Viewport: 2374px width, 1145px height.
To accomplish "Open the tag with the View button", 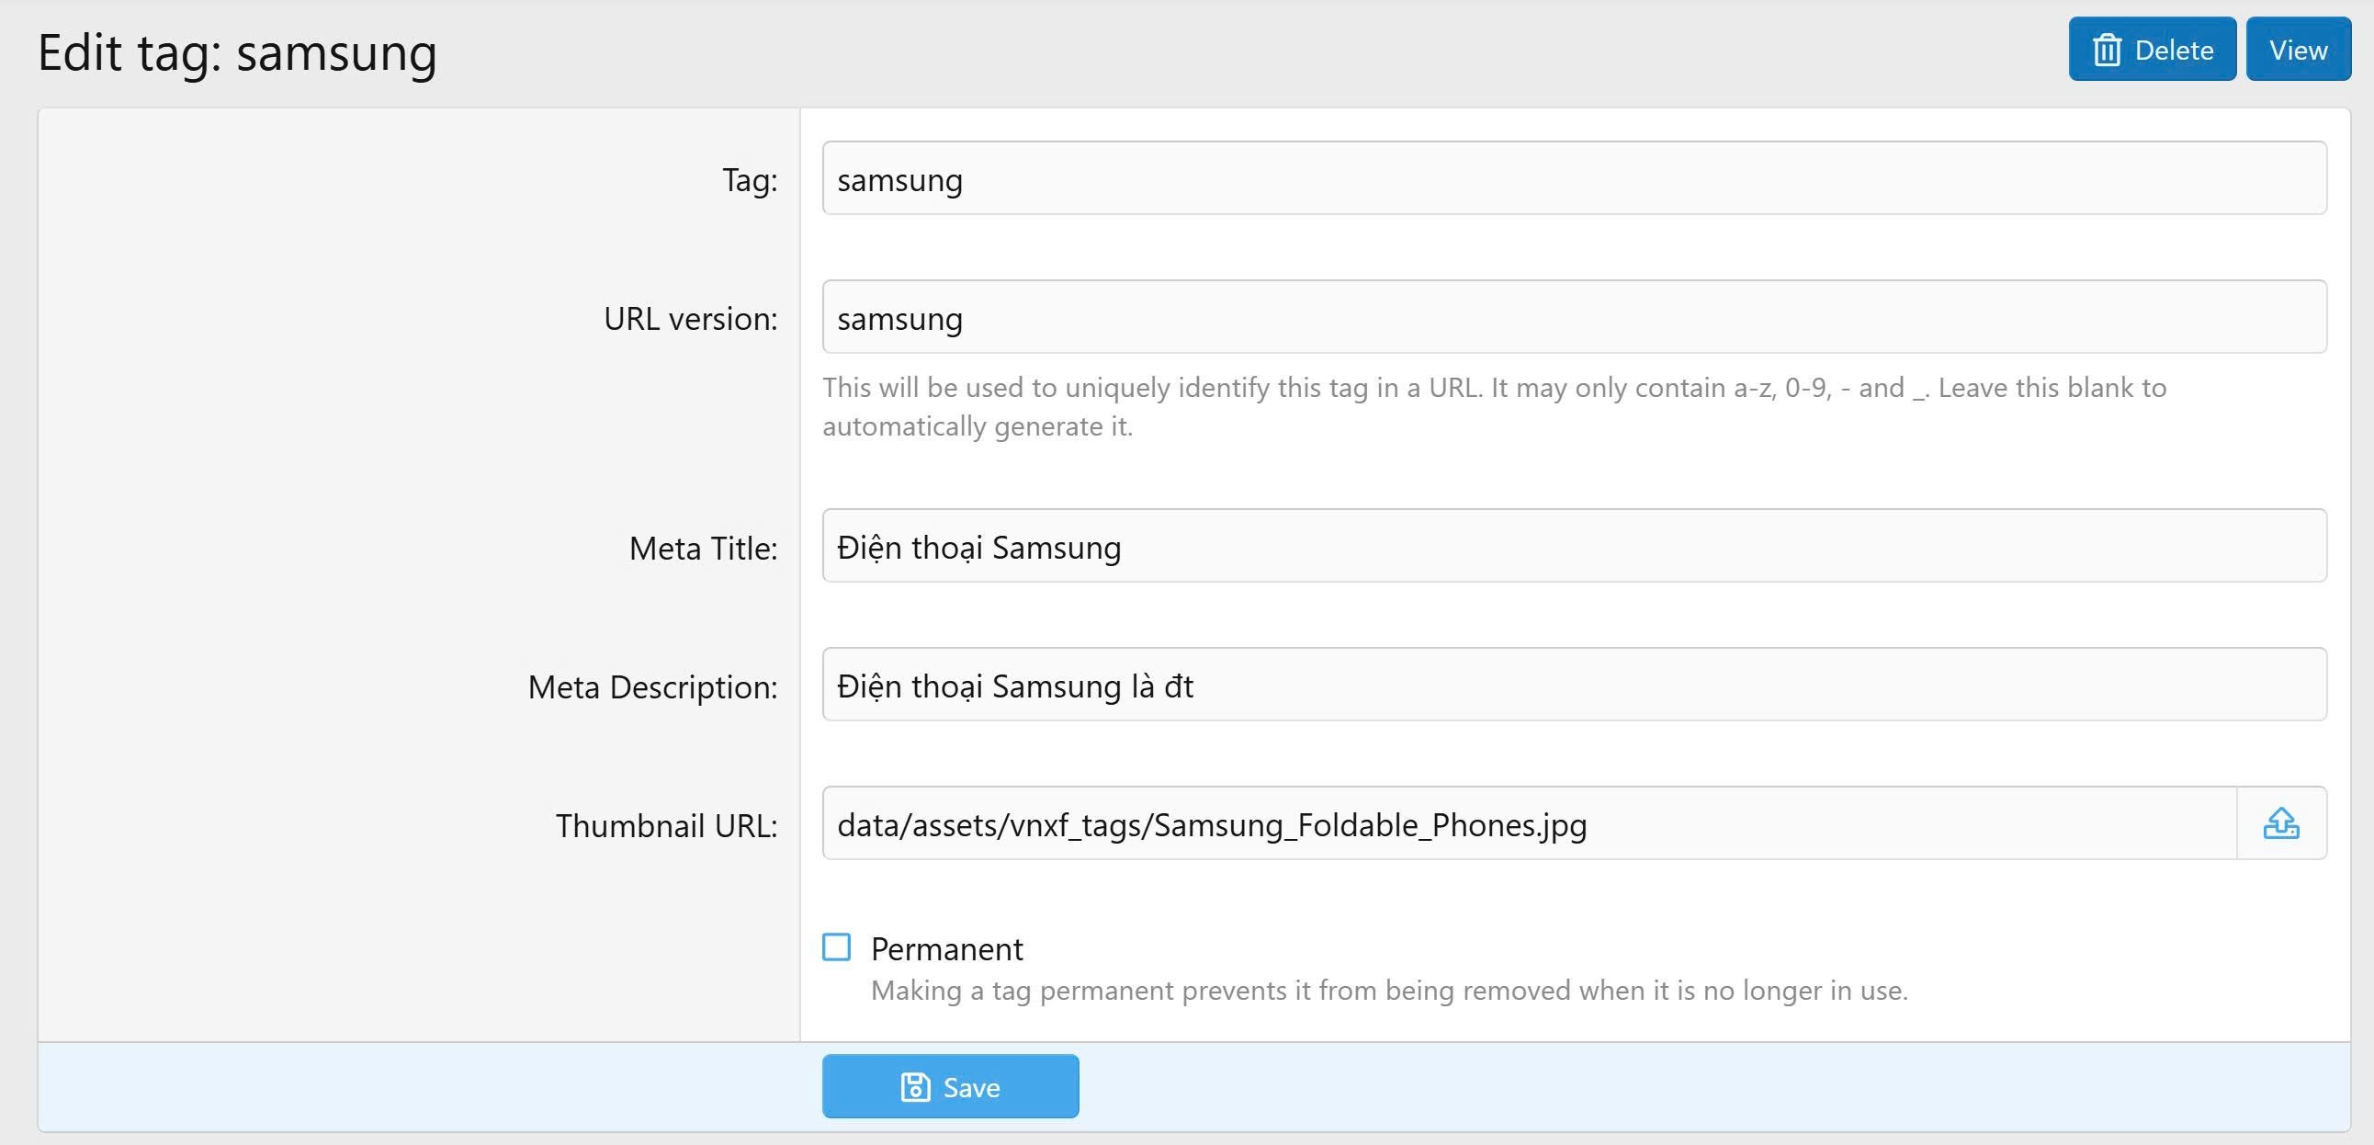I will pos(2298,50).
